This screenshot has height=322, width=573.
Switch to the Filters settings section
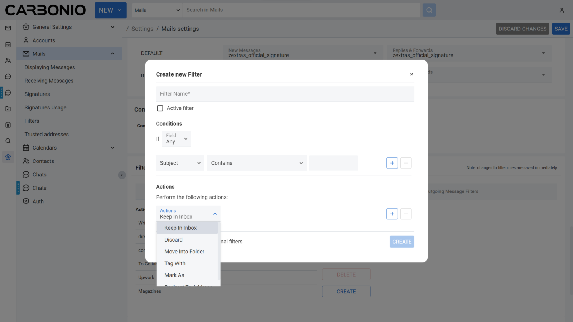[x=32, y=121]
